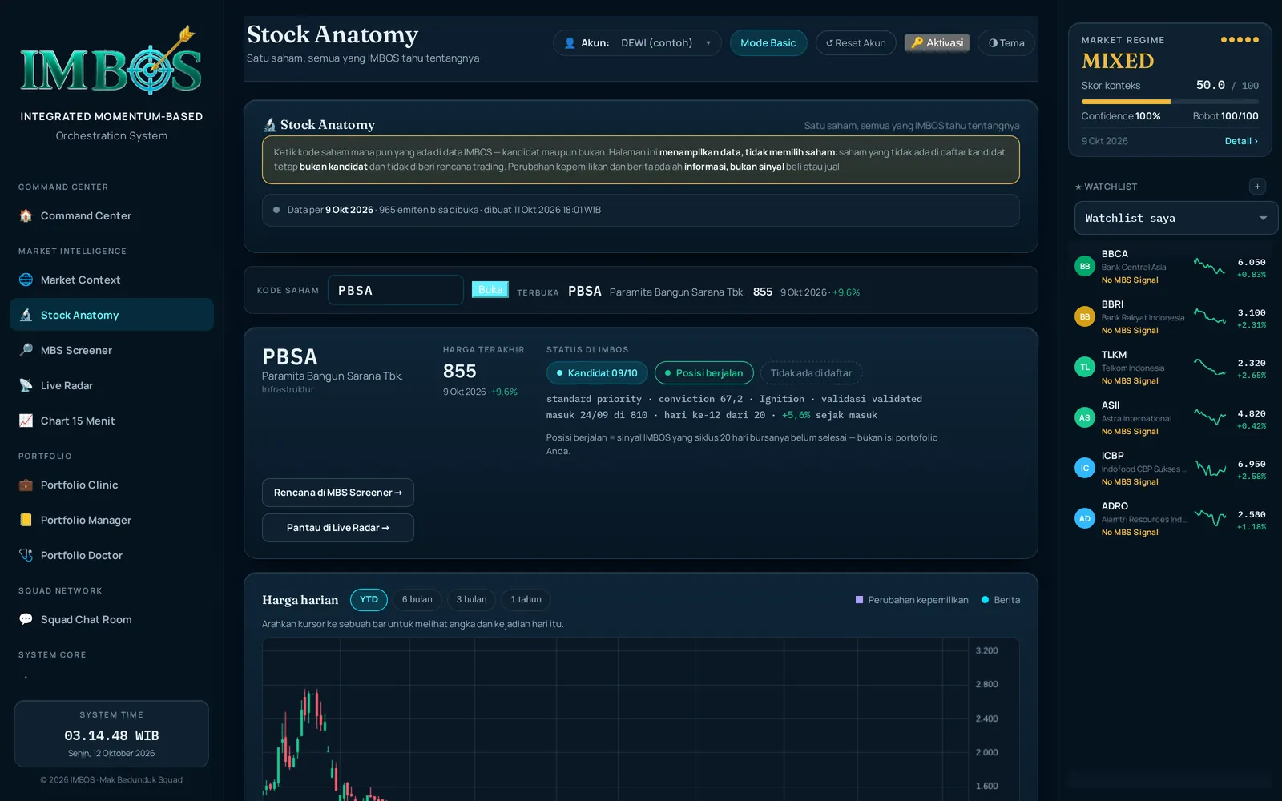Click the Kandidat 09/10 status chip
Image resolution: width=1282 pixels, height=801 pixels.
(597, 373)
